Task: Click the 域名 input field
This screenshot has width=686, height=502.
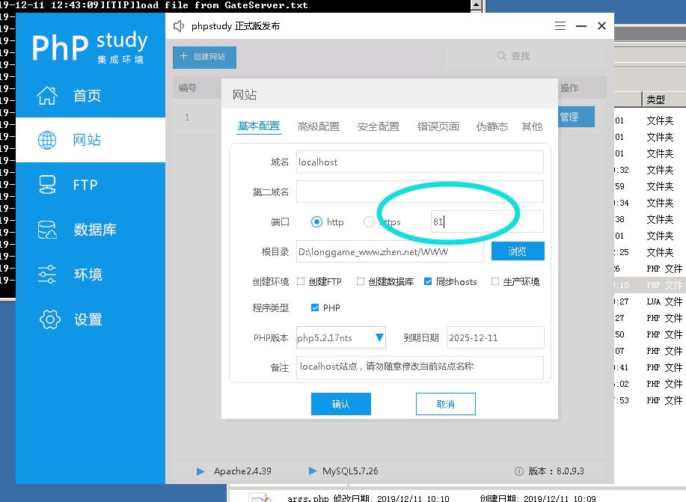Action: (x=420, y=162)
